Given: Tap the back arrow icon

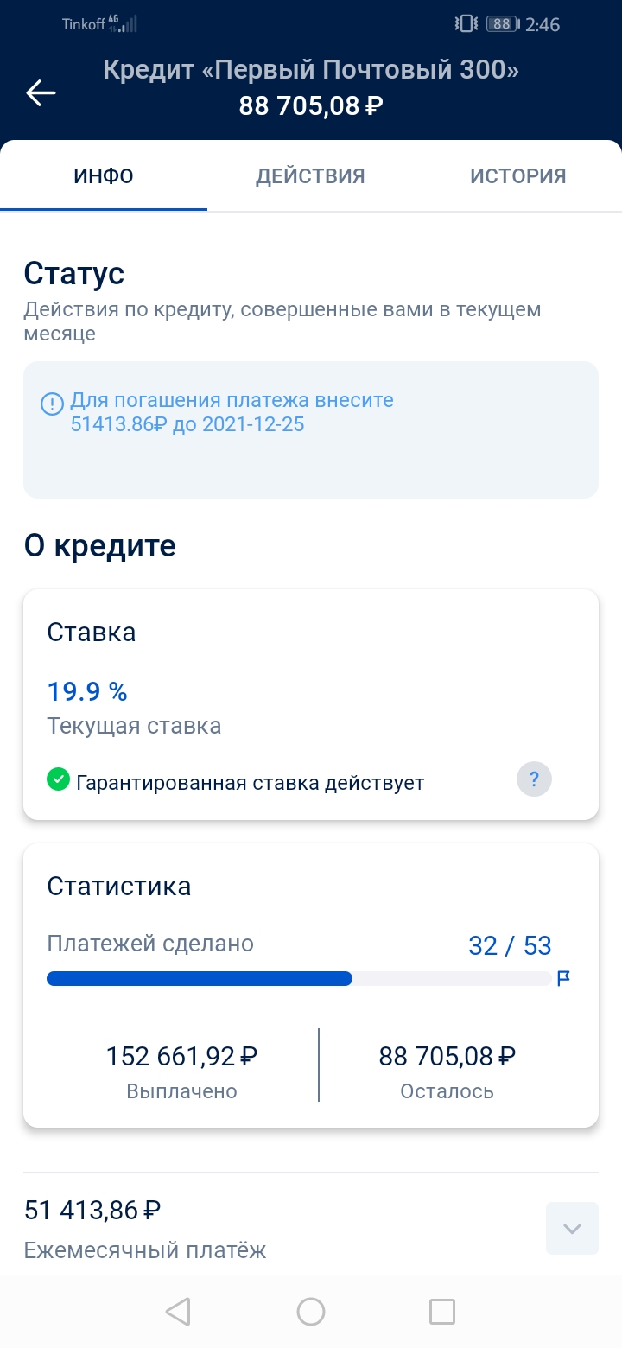Looking at the screenshot, I should (x=41, y=93).
